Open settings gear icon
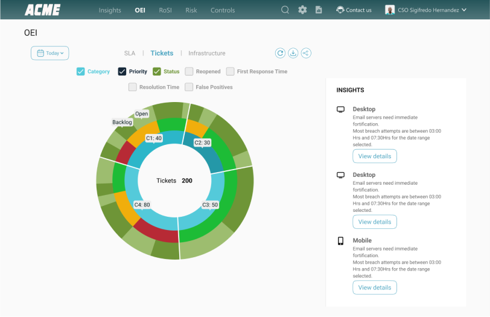 (x=302, y=10)
